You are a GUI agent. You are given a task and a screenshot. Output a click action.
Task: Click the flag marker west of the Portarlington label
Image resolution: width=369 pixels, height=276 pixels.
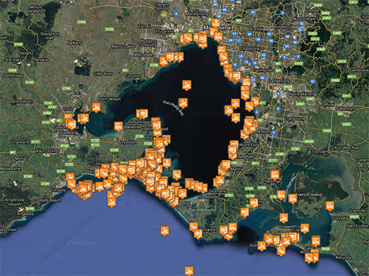[x=119, y=126]
